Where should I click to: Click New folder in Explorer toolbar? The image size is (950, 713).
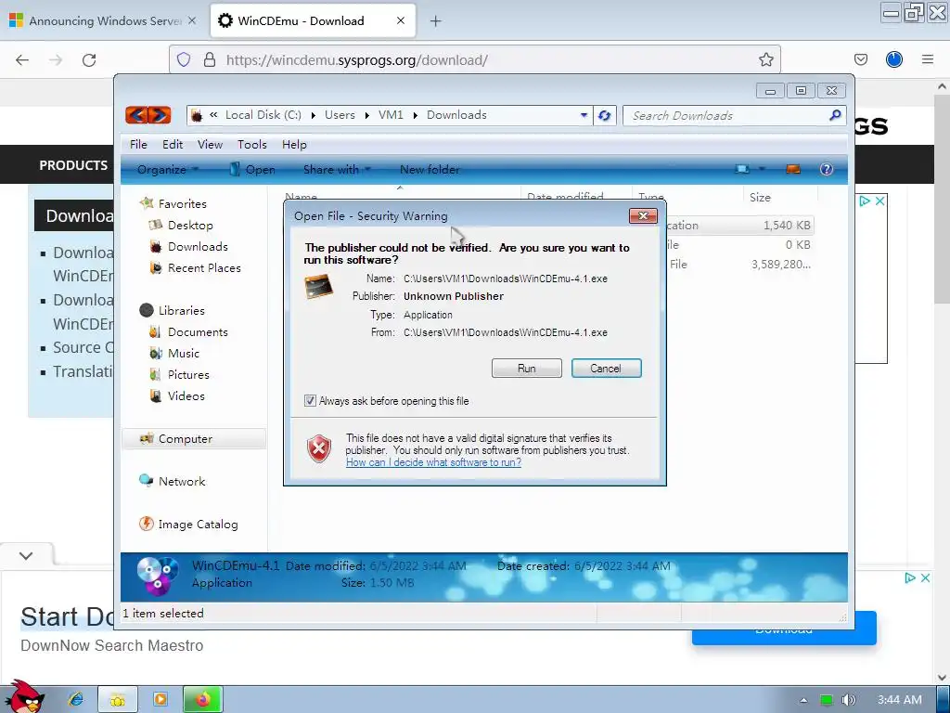coord(430,170)
